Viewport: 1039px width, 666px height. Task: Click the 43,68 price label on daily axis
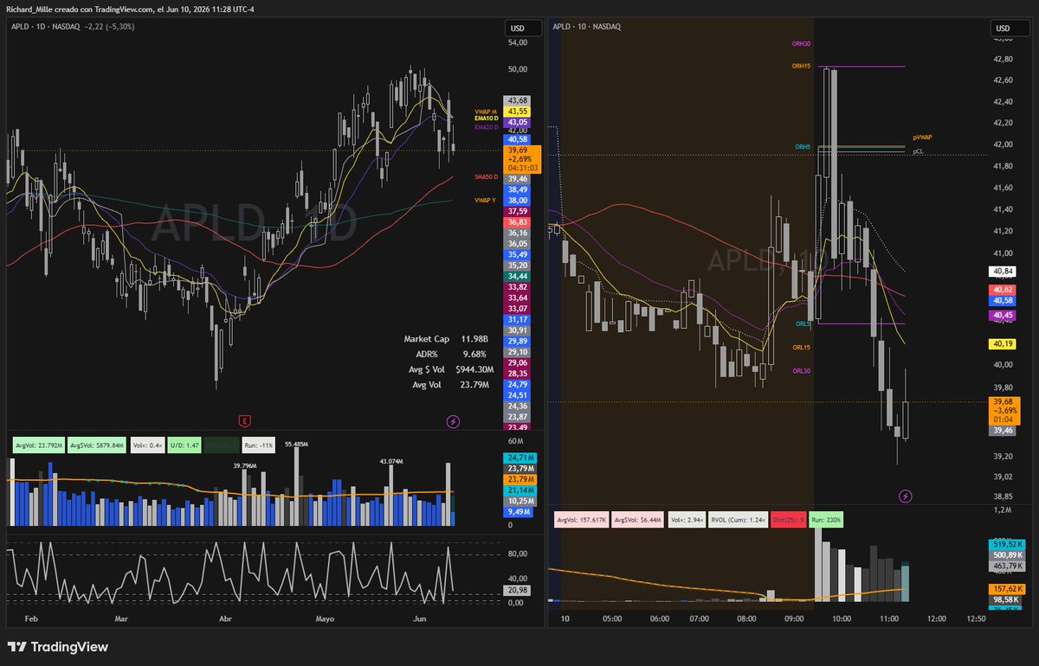(518, 101)
